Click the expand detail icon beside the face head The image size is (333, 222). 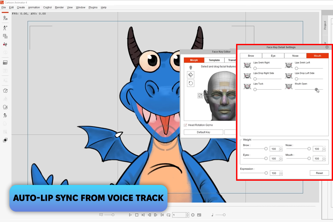click(200, 96)
